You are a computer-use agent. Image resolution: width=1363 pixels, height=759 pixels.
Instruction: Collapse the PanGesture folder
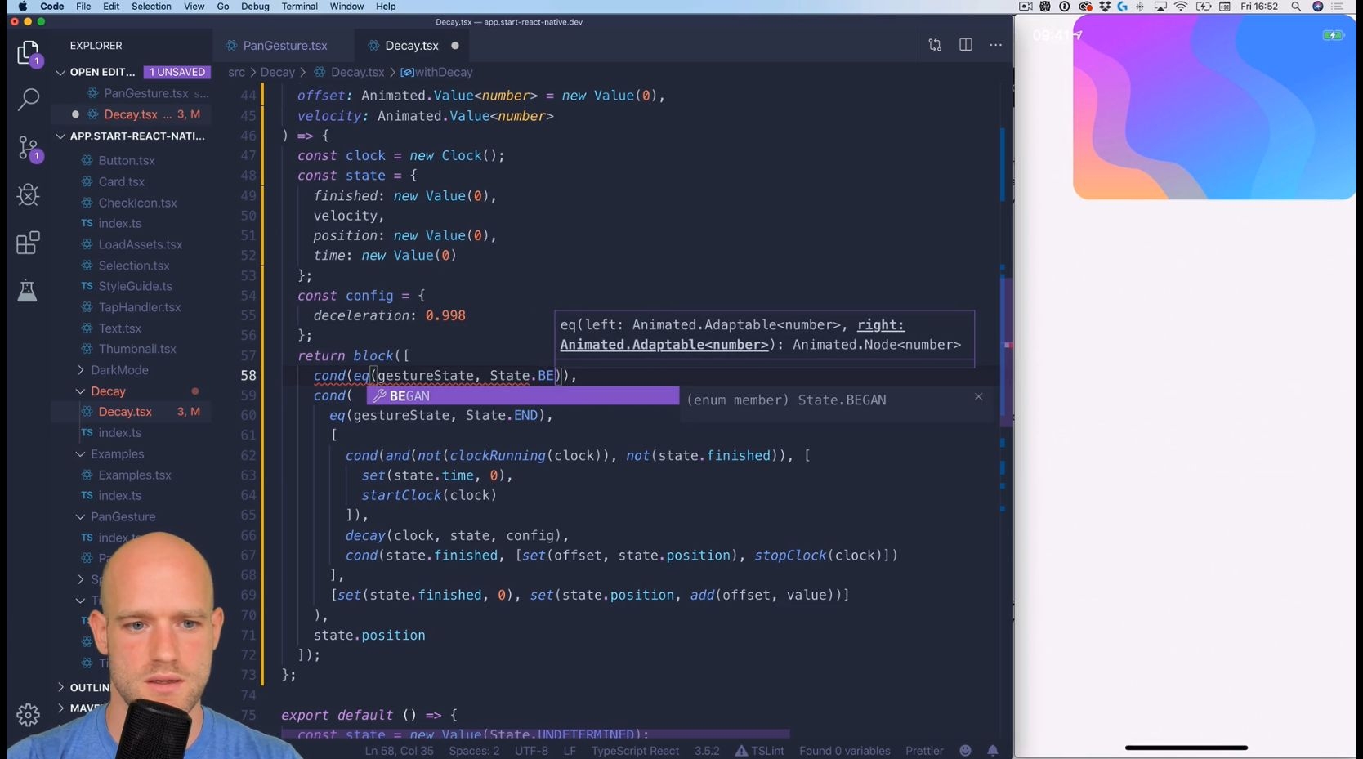(123, 516)
